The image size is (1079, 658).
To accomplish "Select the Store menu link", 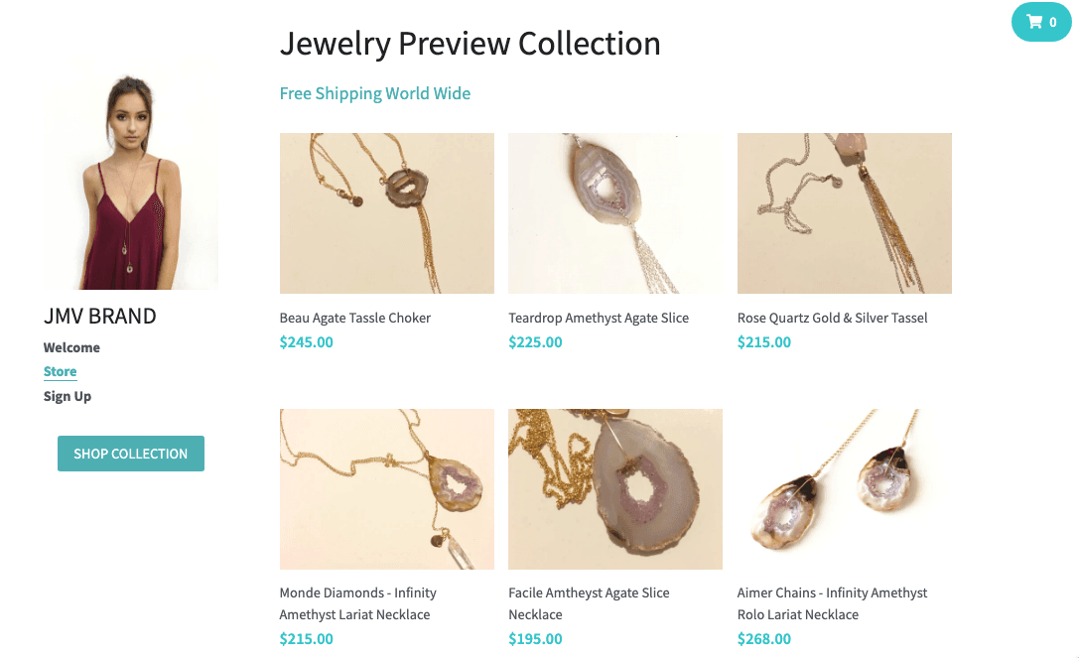I will click(x=61, y=371).
